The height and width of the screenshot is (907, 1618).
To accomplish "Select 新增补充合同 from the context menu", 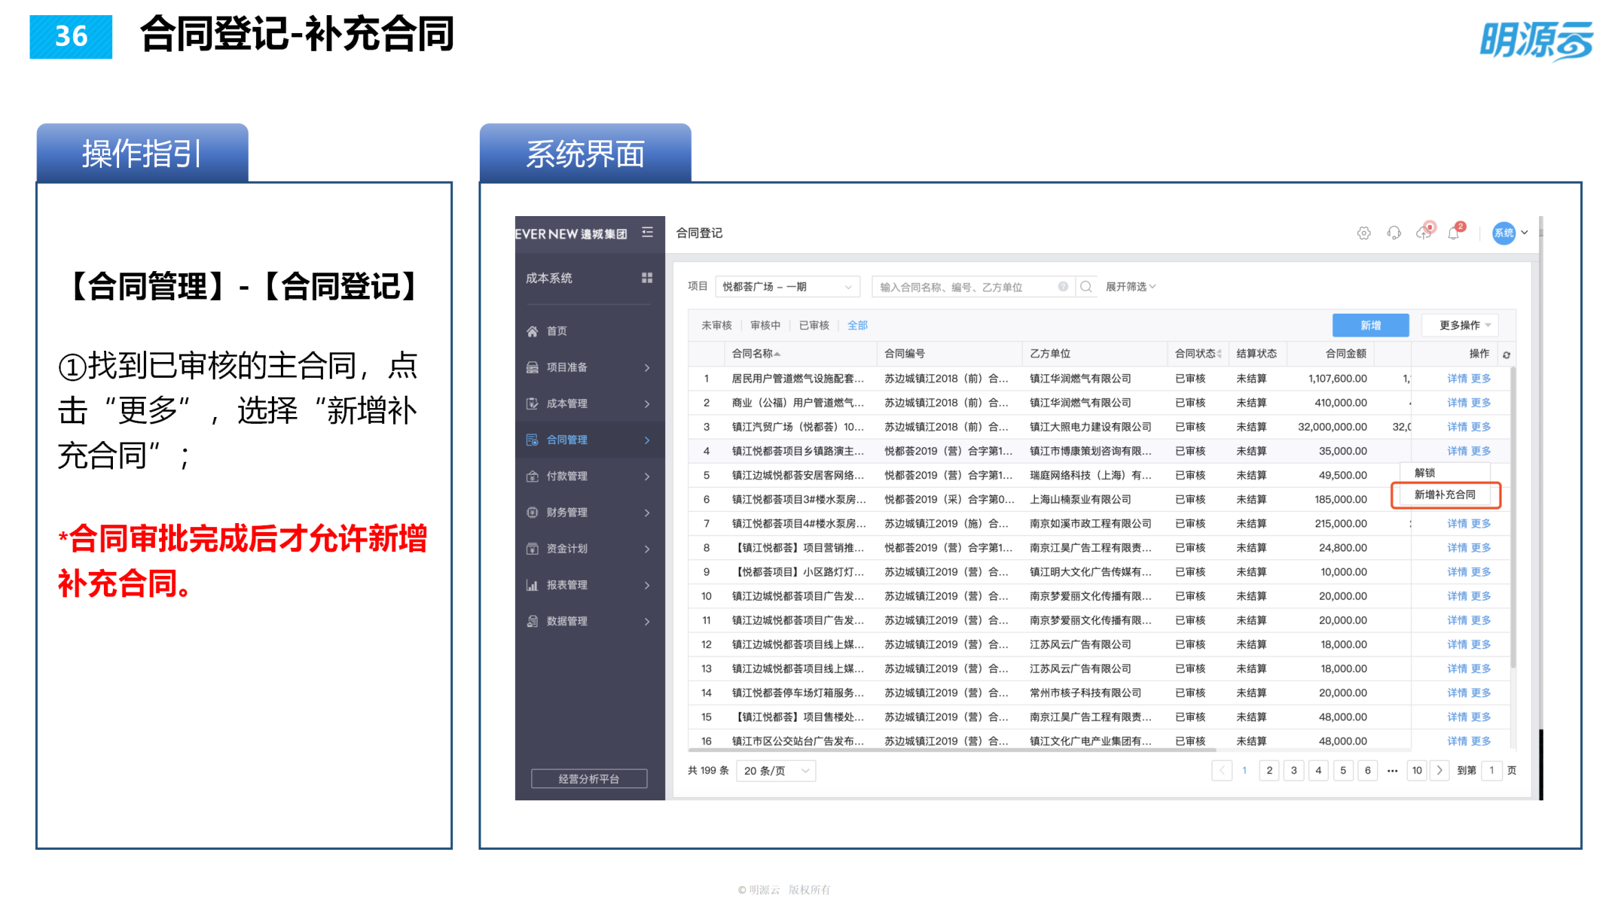I will (1444, 494).
